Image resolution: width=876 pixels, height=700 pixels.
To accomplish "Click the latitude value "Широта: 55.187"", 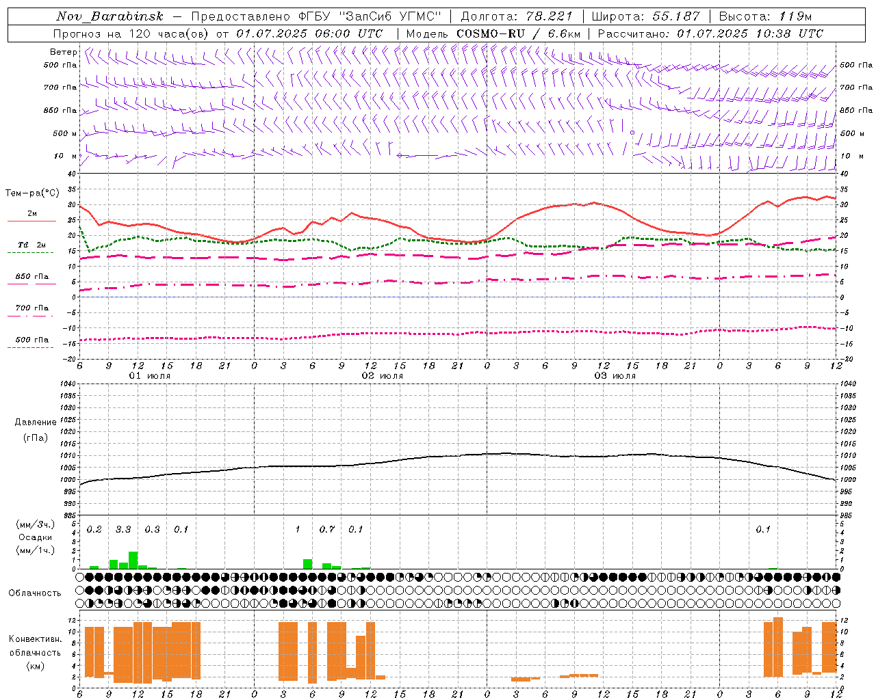I will [x=646, y=16].
